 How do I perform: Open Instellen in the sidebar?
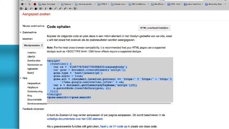pyautogui.click(x=31, y=53)
